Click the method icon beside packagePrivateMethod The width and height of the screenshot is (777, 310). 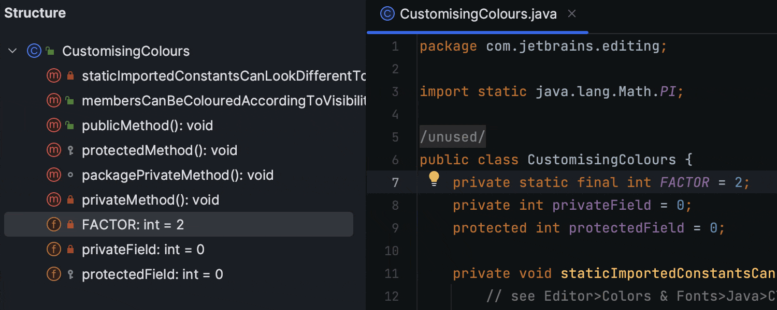click(x=54, y=175)
